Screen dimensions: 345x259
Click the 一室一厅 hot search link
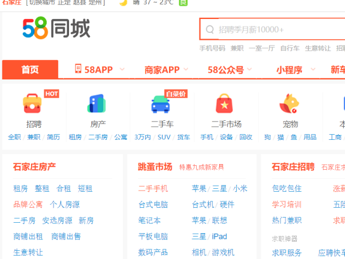pyautogui.click(x=262, y=48)
